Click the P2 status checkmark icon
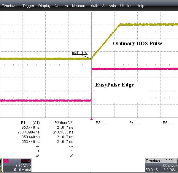This screenshot has width=178, height=173. (x=71, y=155)
